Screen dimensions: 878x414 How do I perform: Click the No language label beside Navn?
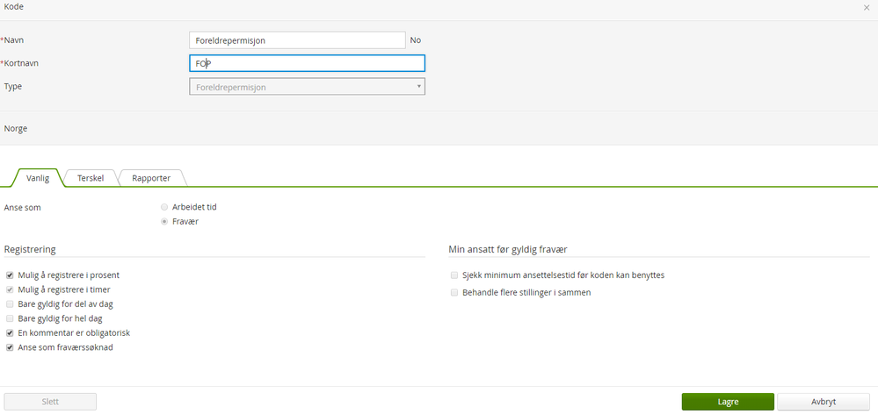[x=416, y=40]
